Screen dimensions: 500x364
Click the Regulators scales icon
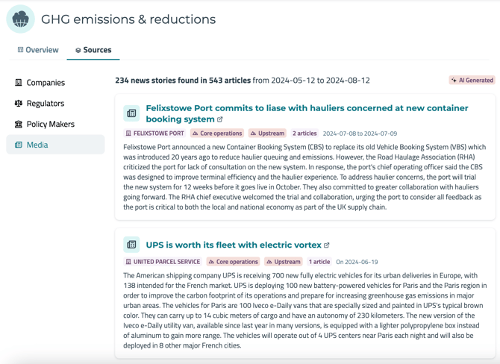tap(19, 104)
